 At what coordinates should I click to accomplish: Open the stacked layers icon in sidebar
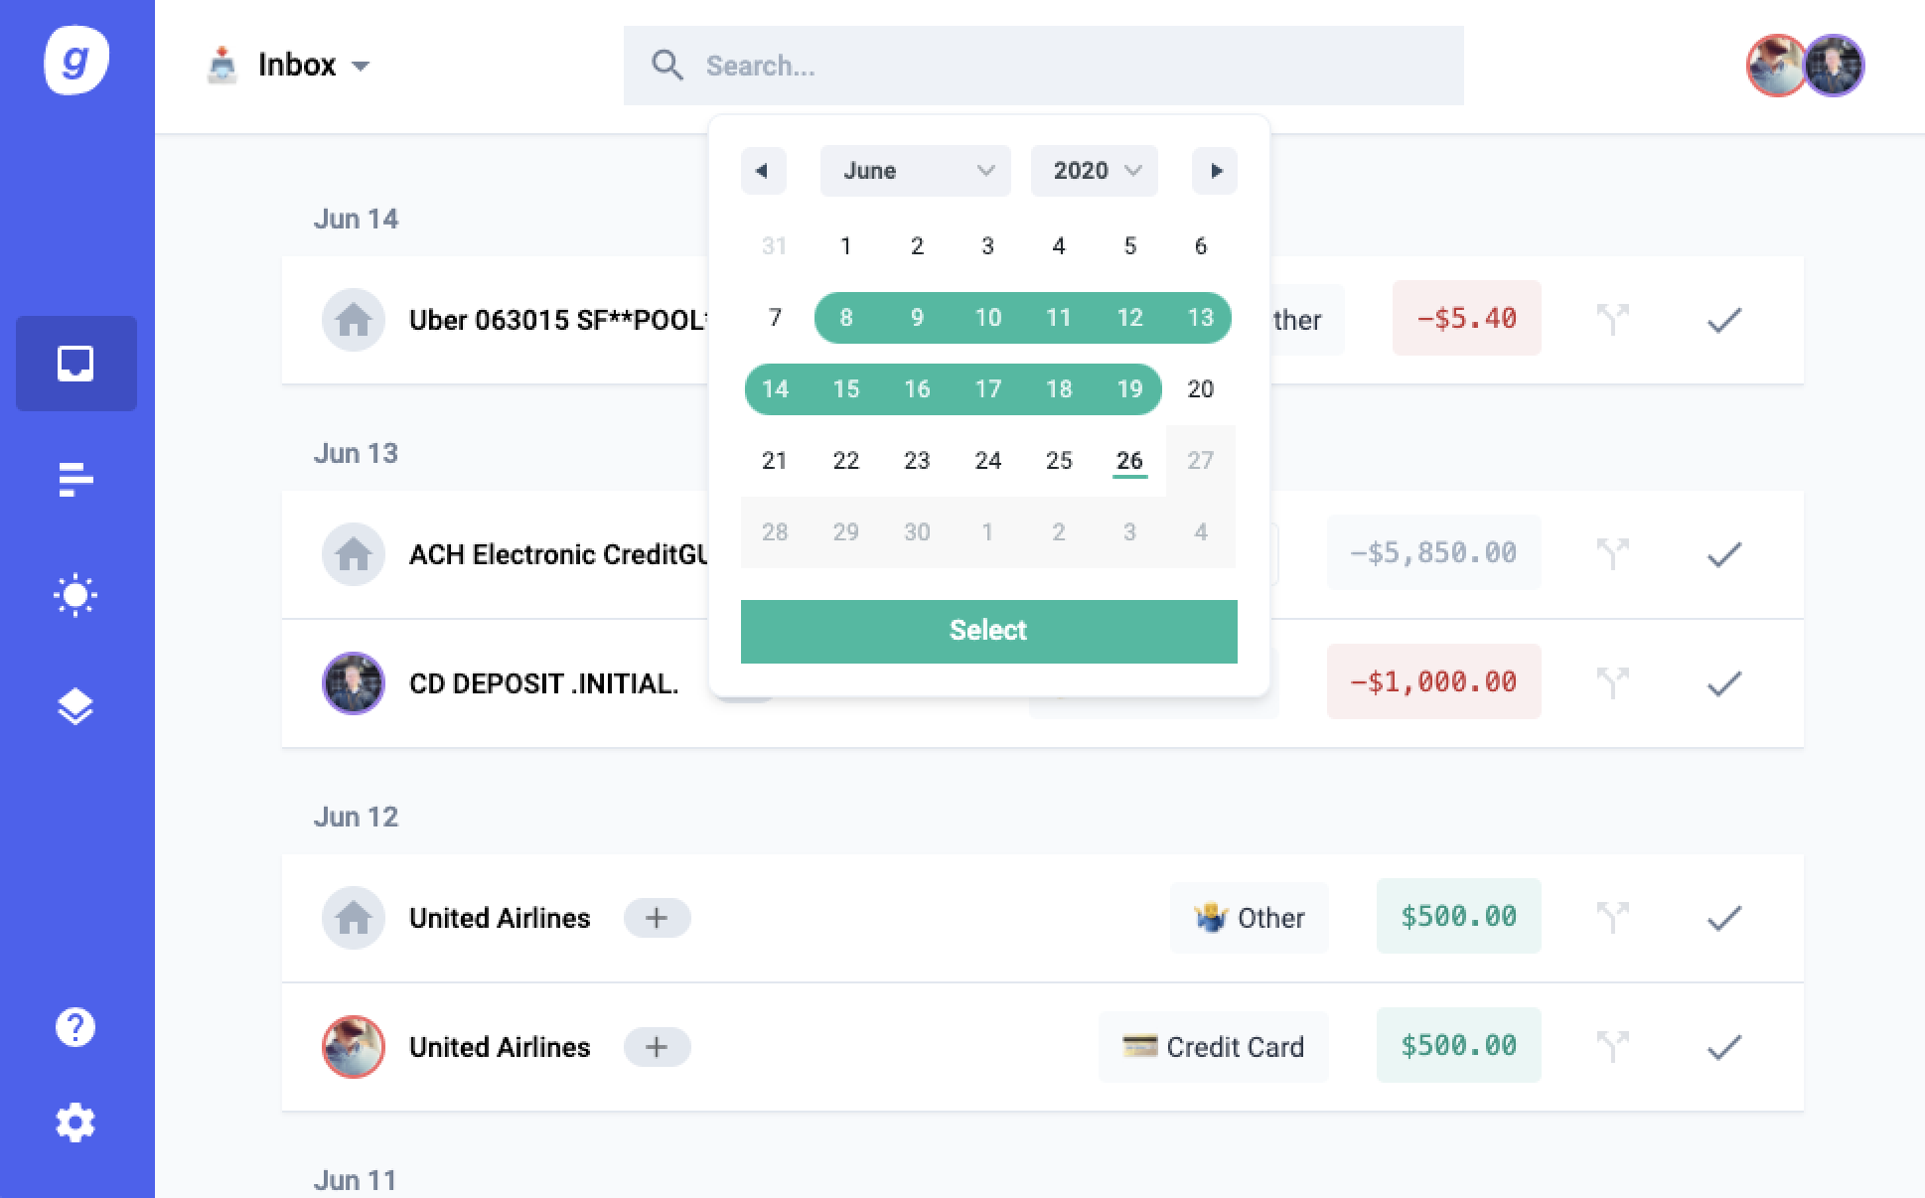[x=75, y=706]
